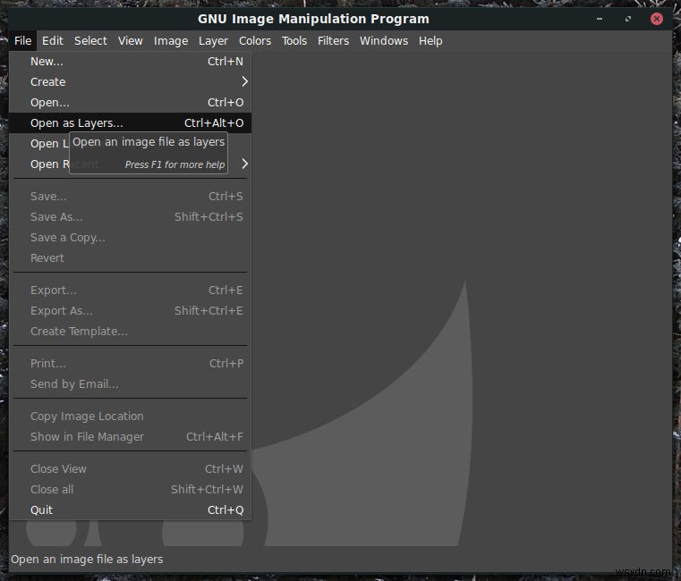Click the Print... menu entry
The width and height of the screenshot is (681, 581).
click(131, 364)
